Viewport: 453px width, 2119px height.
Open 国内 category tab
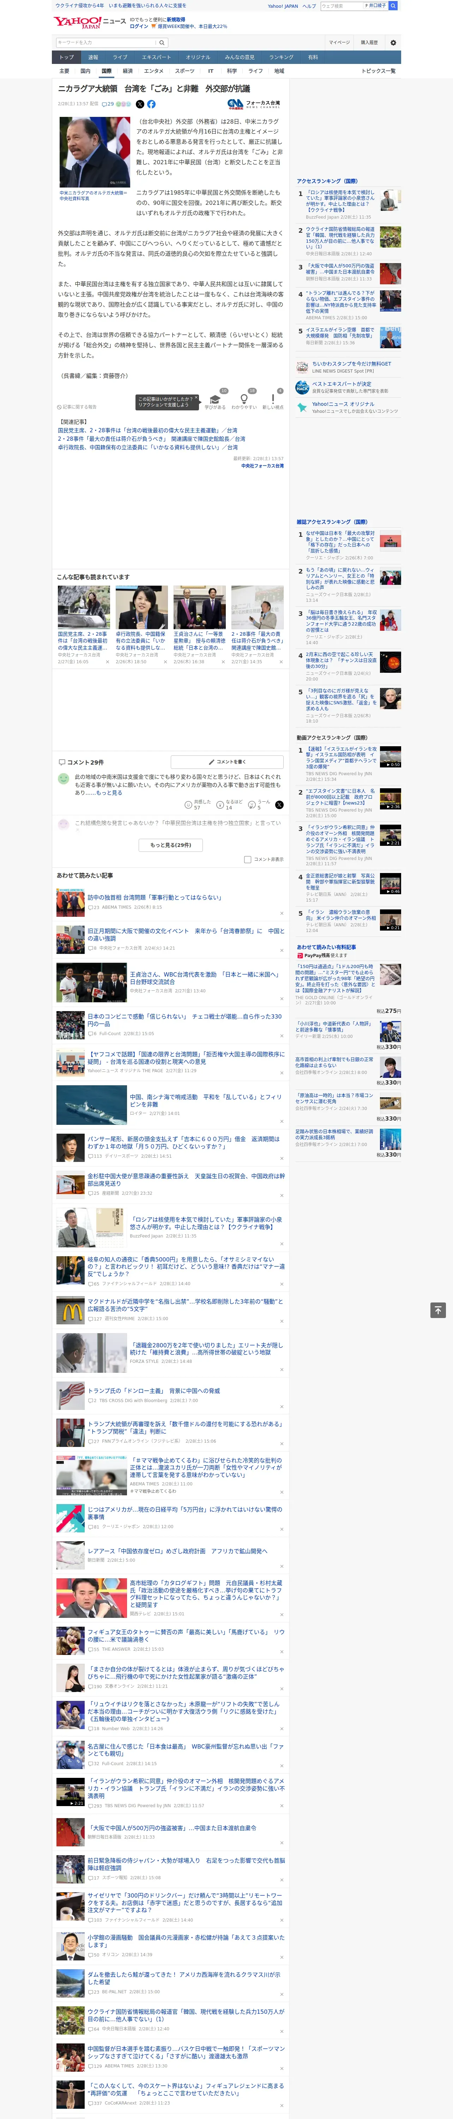85,71
